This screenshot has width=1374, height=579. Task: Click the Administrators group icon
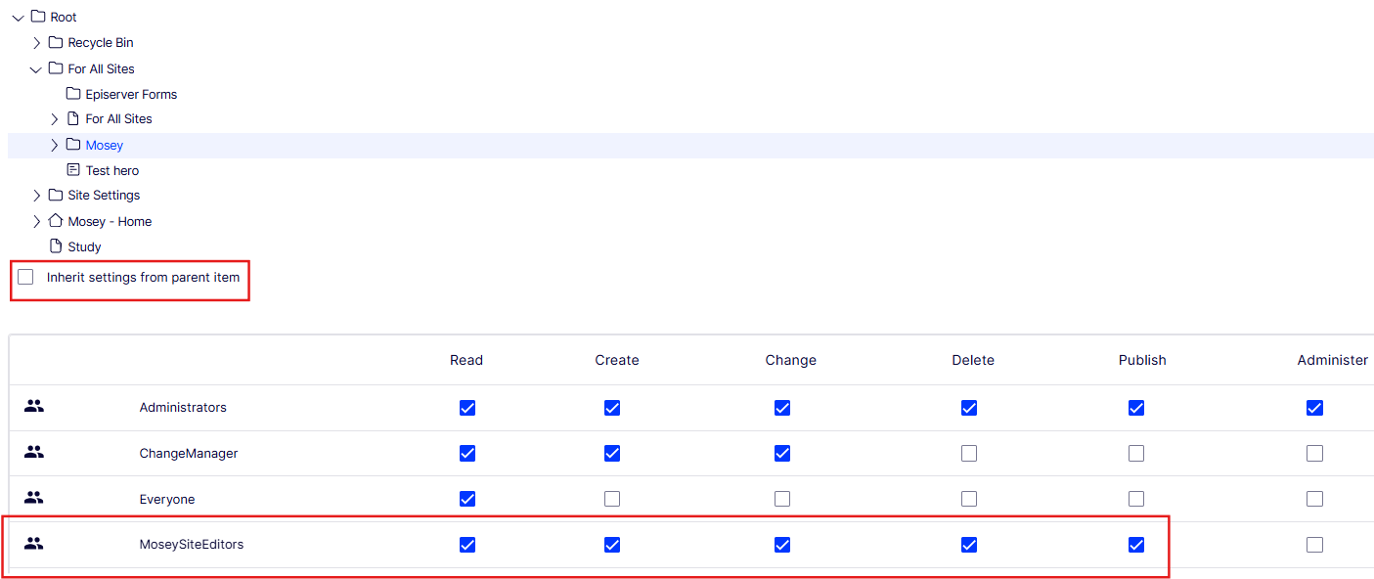(x=34, y=407)
